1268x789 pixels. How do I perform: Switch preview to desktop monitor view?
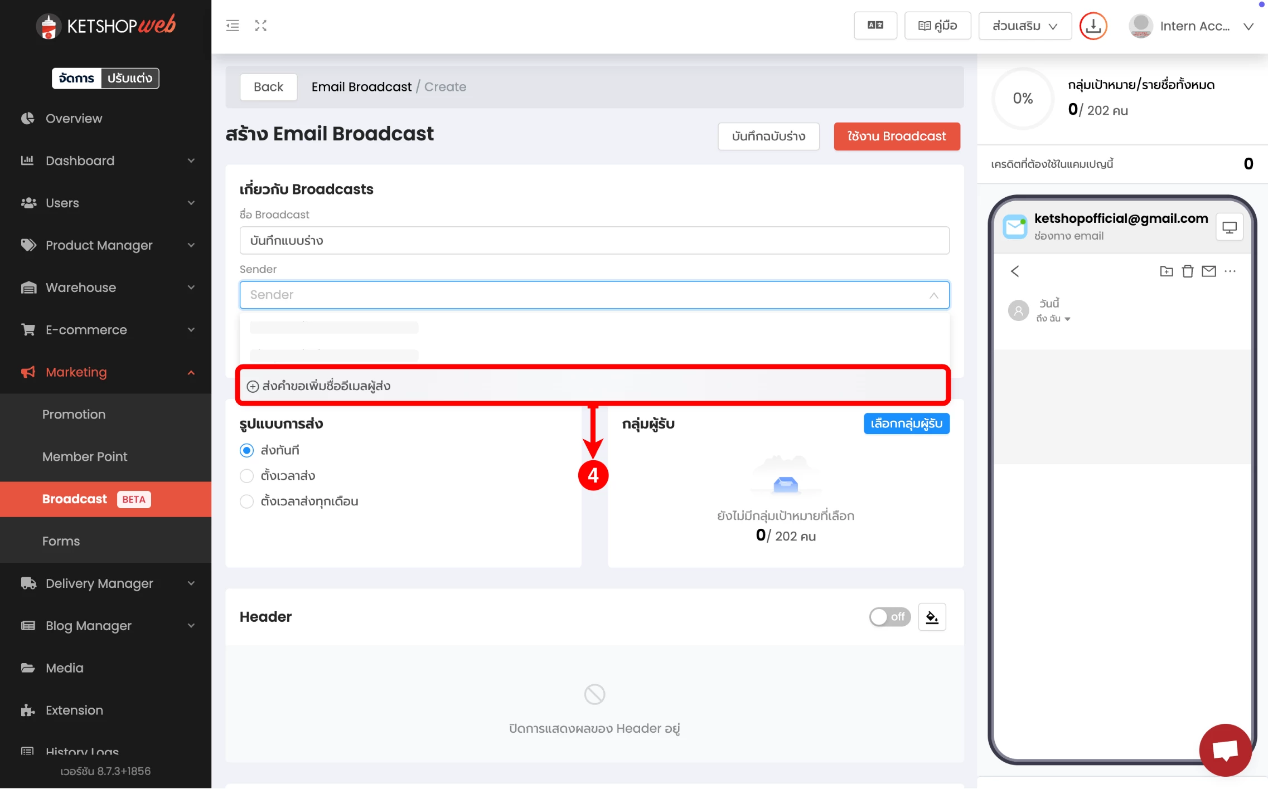[1229, 227]
